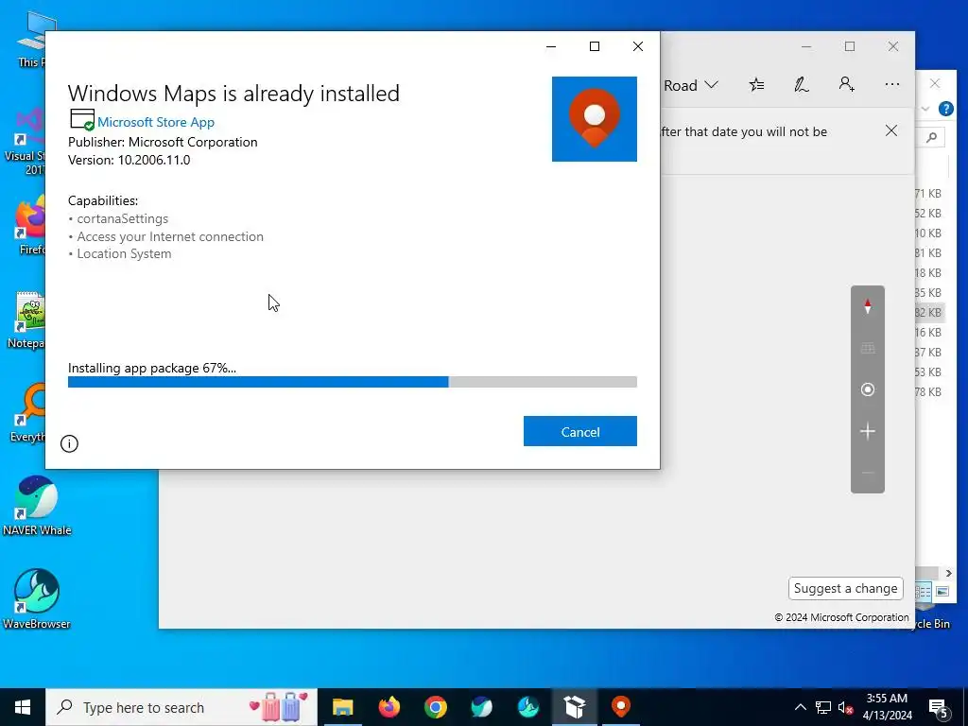Open NAVER Whale from the taskbar
Image resolution: width=968 pixels, height=726 pixels.
pos(481,707)
